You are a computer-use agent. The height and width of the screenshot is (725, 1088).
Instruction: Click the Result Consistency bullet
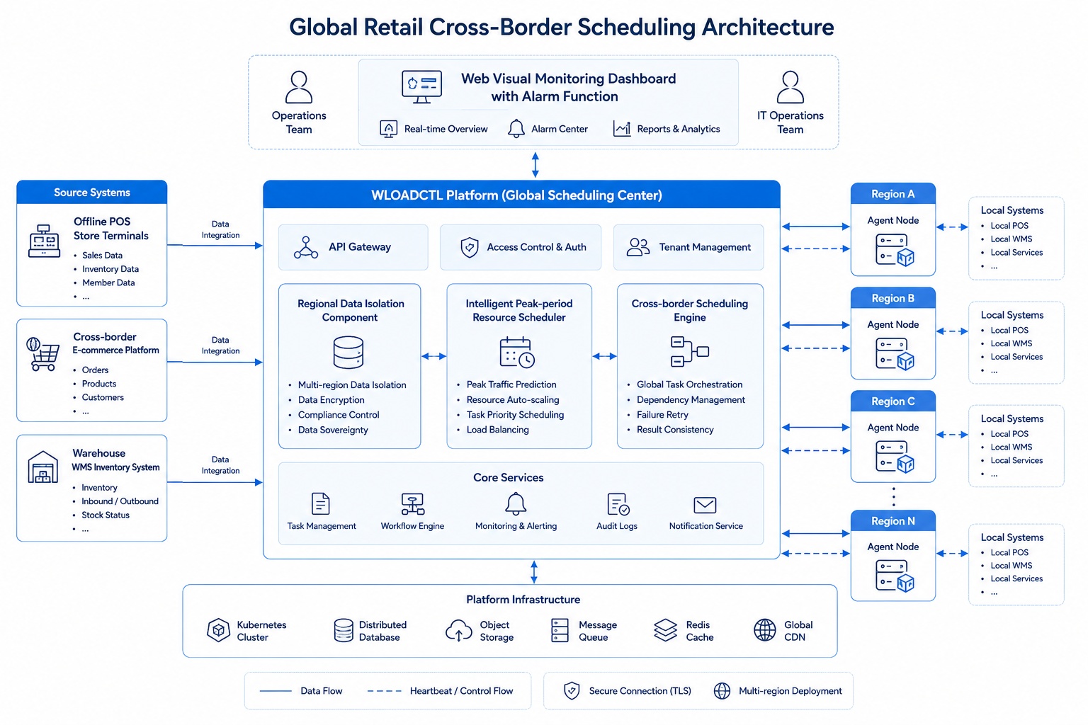tap(675, 430)
